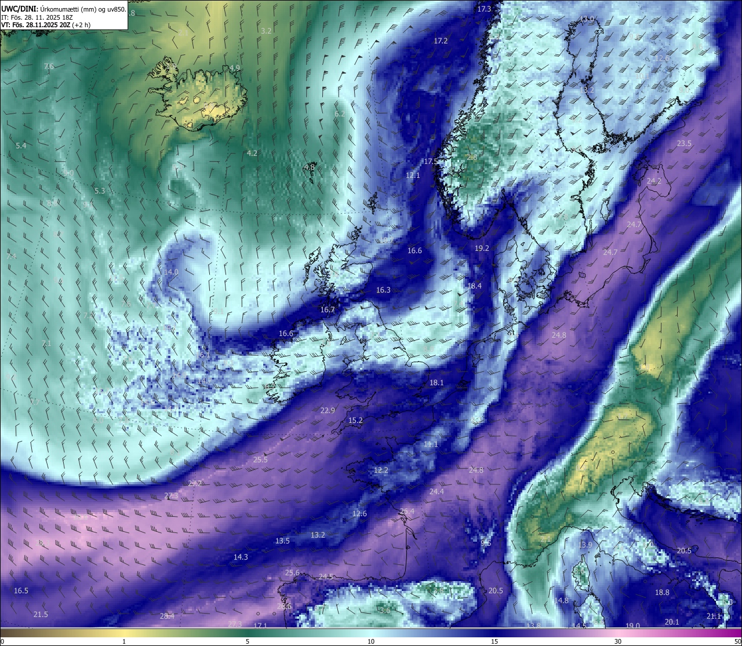
Task: Click the 5.3 value southwest of Iceland
Action: [x=100, y=191]
